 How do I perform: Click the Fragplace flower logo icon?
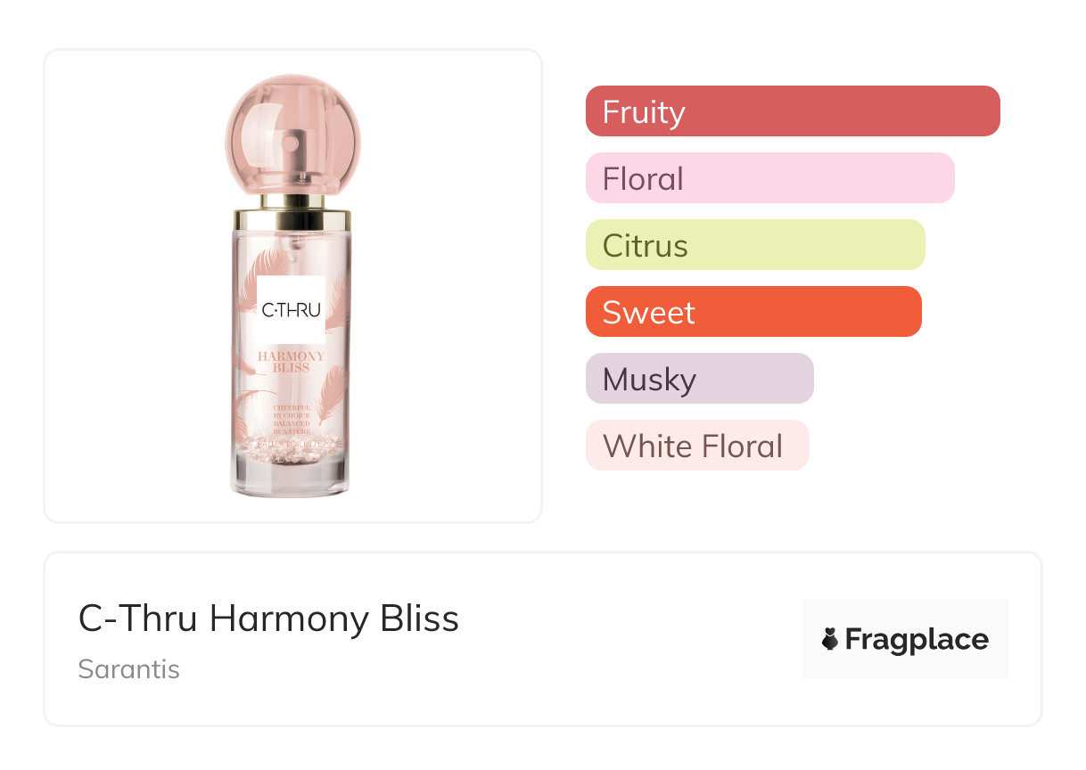pyautogui.click(x=829, y=639)
